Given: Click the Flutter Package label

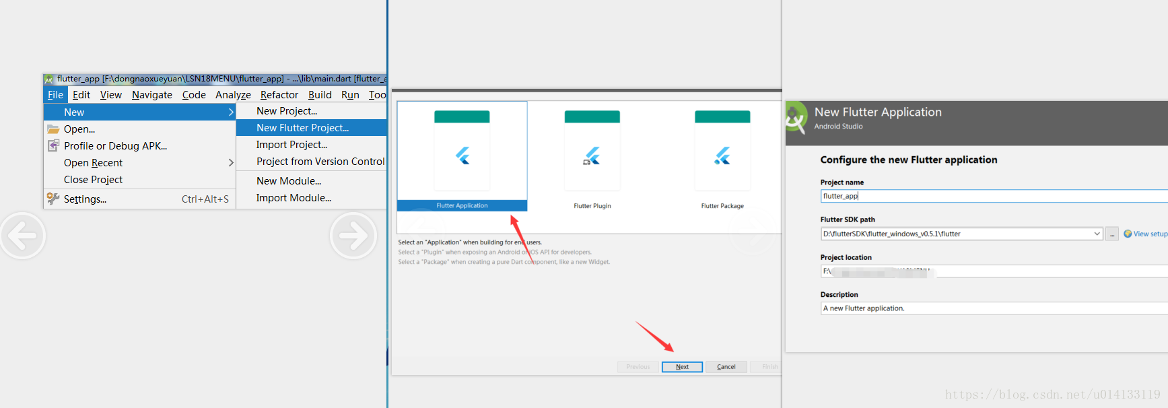Looking at the screenshot, I should coord(722,206).
